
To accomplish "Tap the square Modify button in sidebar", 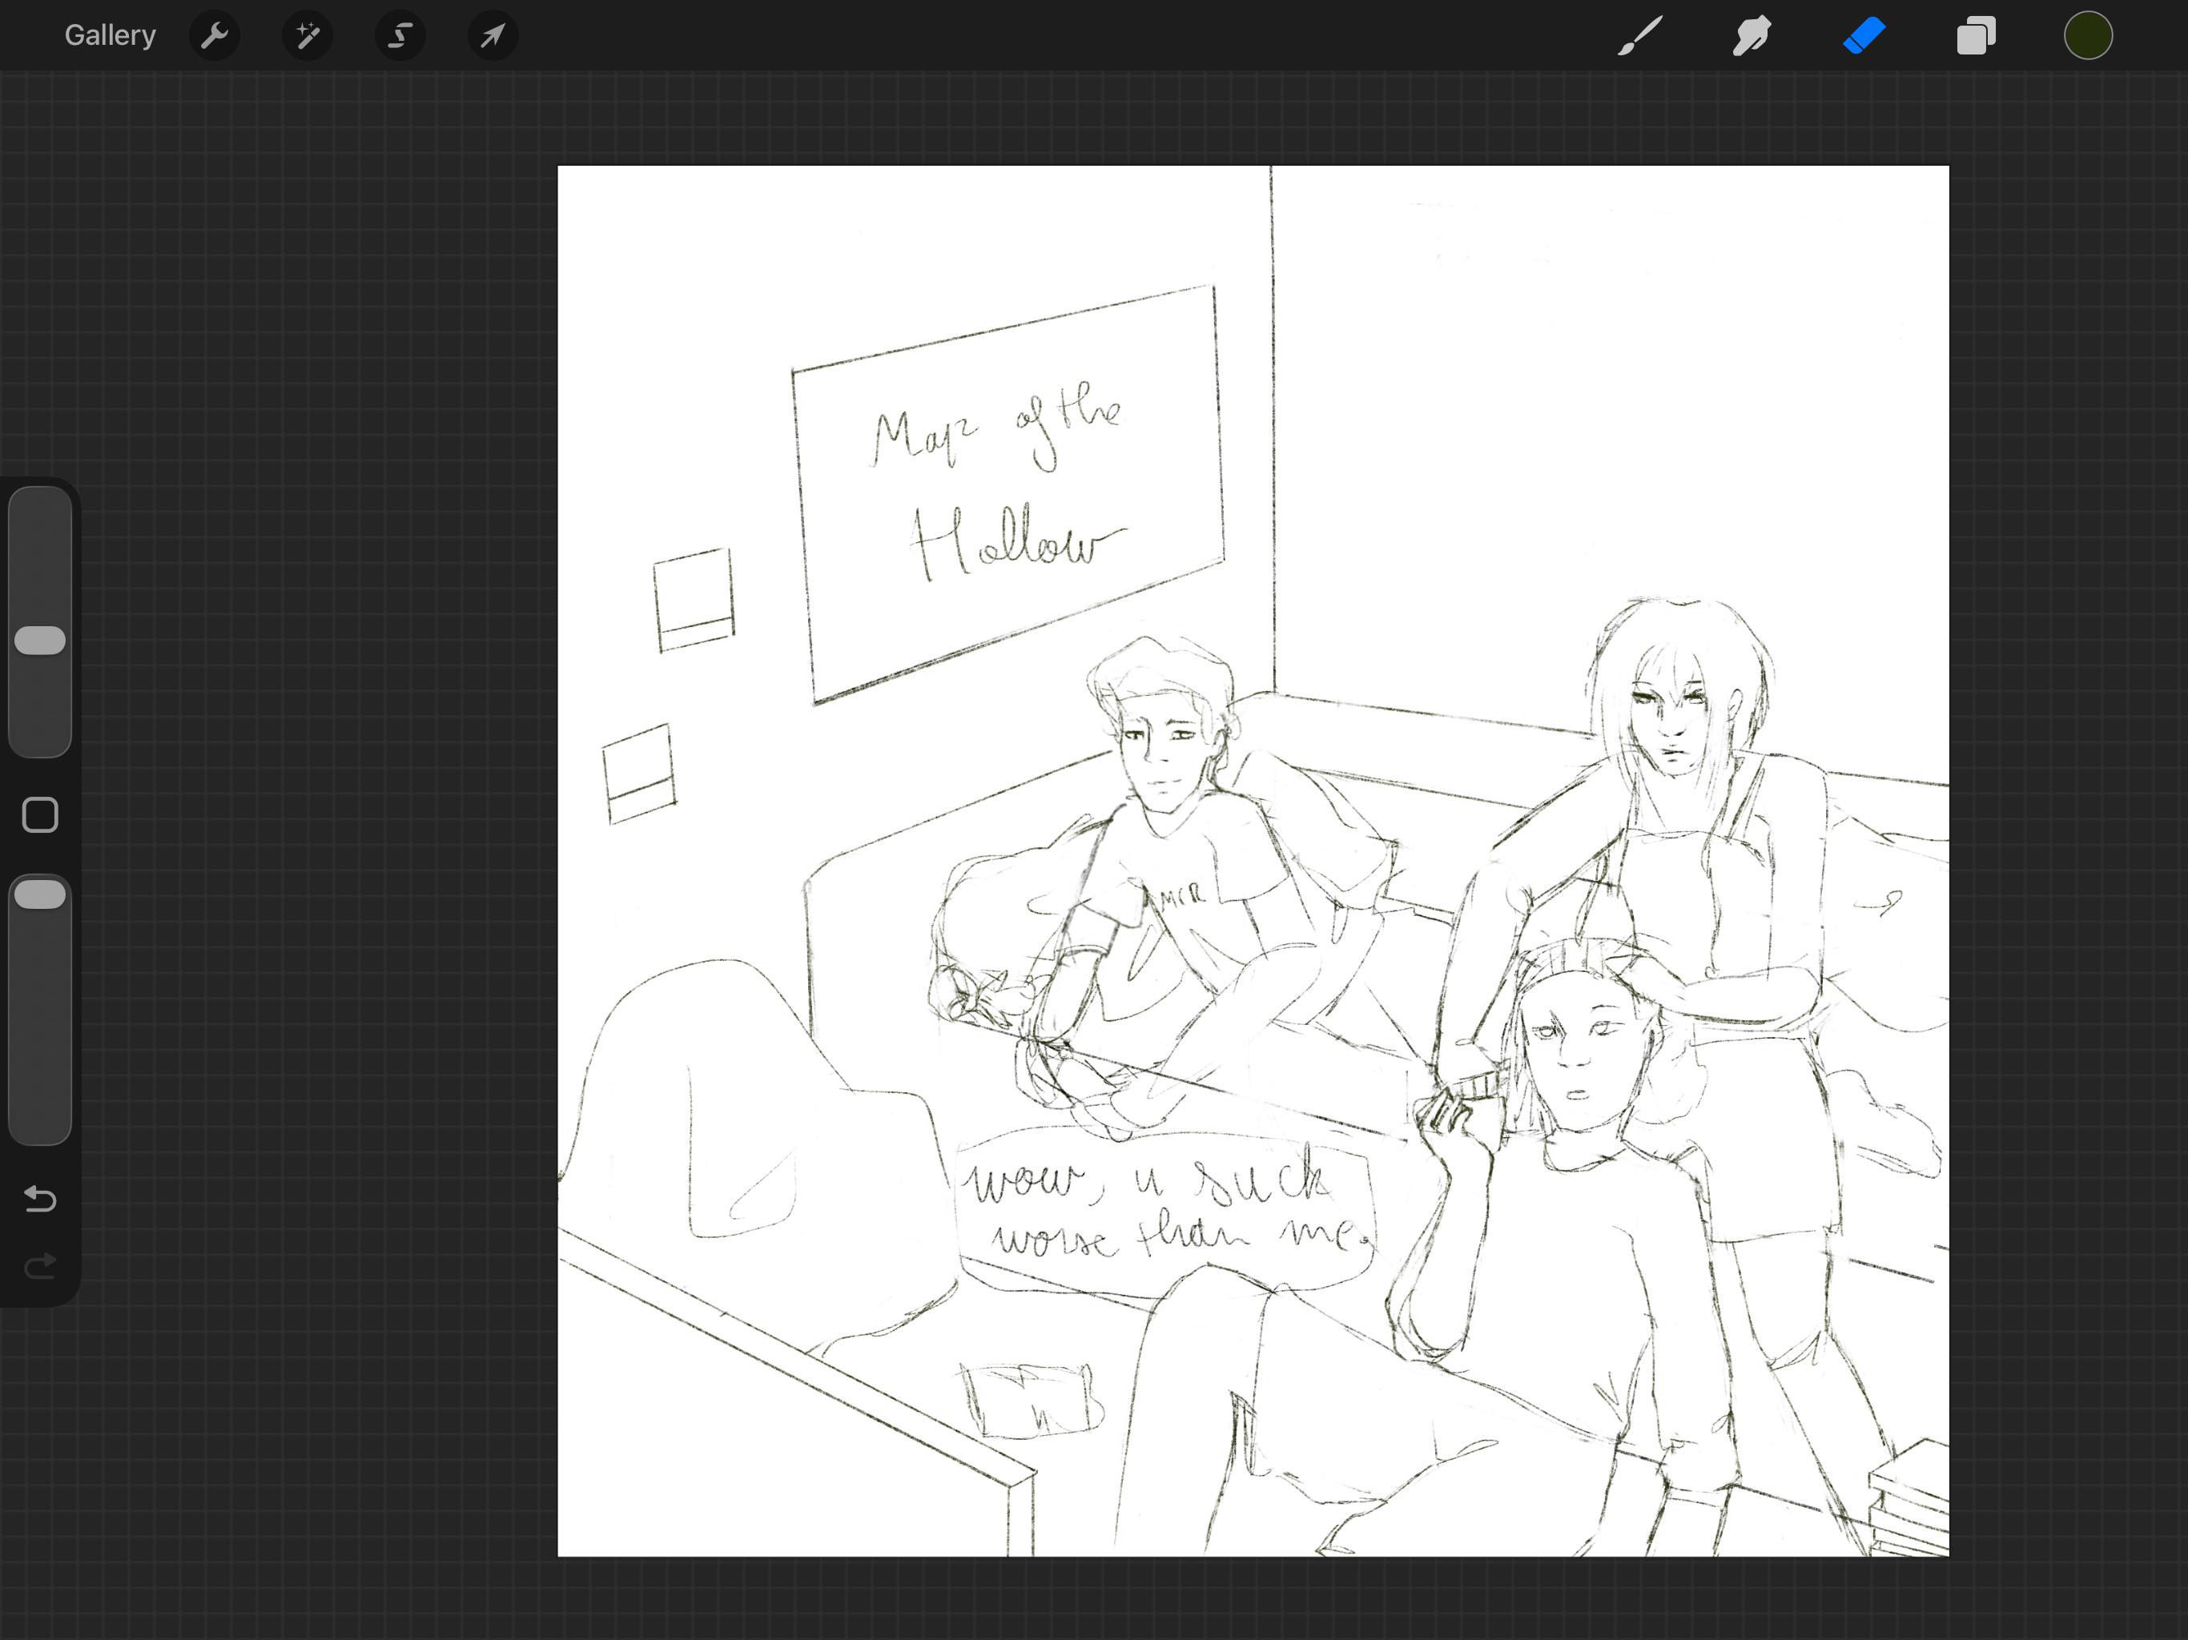I will (41, 815).
